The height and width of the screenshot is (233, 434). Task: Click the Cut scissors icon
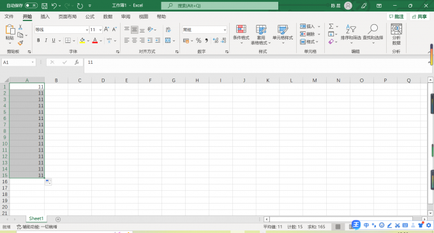point(20,27)
